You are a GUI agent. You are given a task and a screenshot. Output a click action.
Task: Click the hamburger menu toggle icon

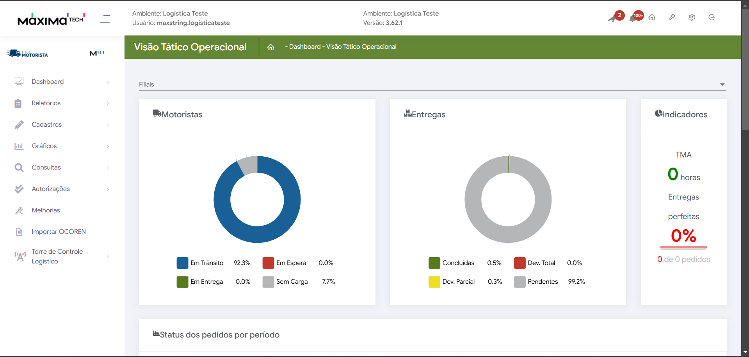tap(103, 19)
